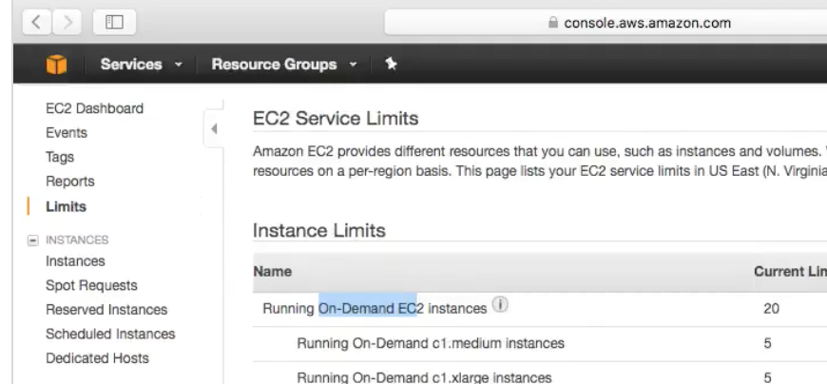Click the AWS orange cube logo
Screen dimensions: 827x384
click(56, 65)
